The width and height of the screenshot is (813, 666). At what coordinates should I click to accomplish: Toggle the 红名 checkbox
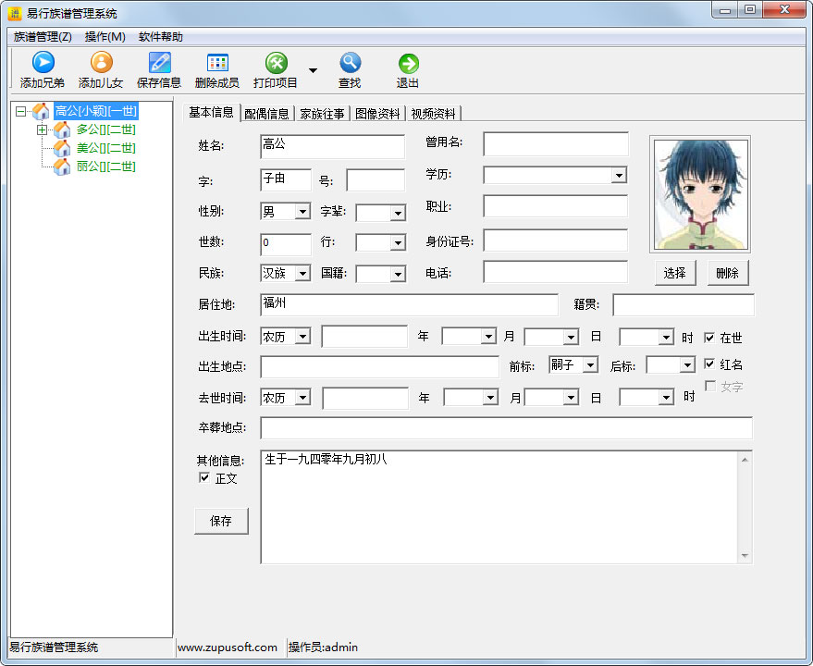pos(709,364)
